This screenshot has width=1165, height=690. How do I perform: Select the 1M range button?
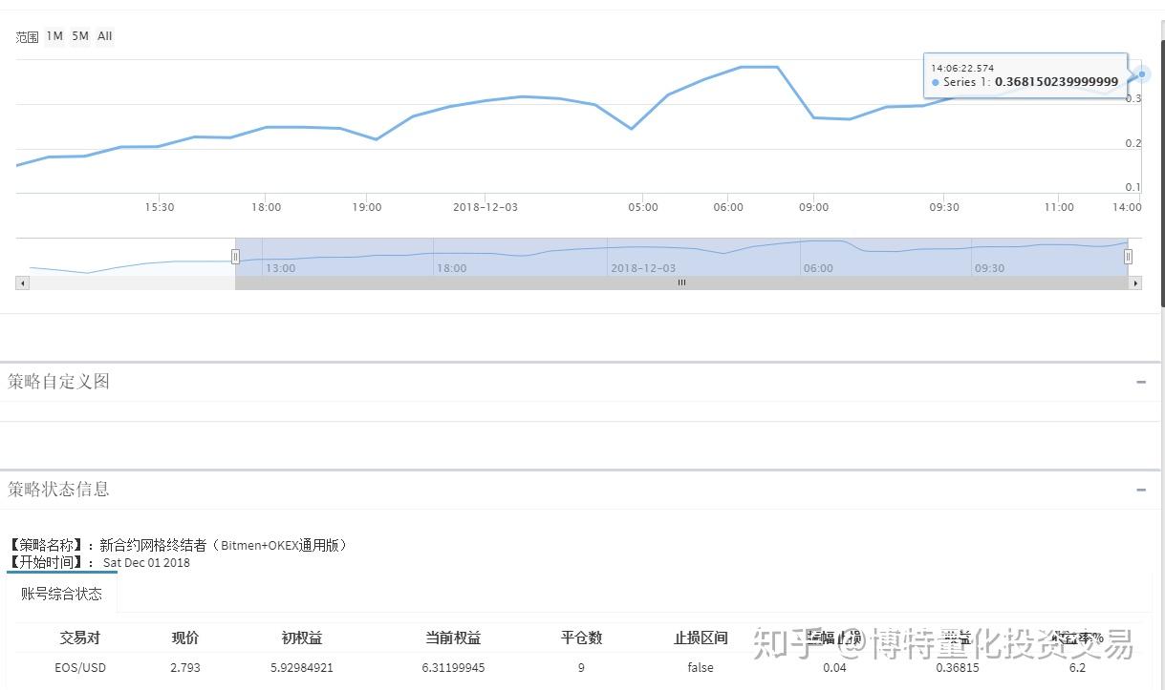(54, 36)
